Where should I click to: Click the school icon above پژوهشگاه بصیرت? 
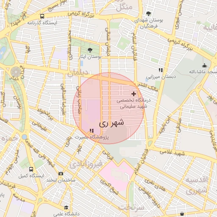click(92, 131)
